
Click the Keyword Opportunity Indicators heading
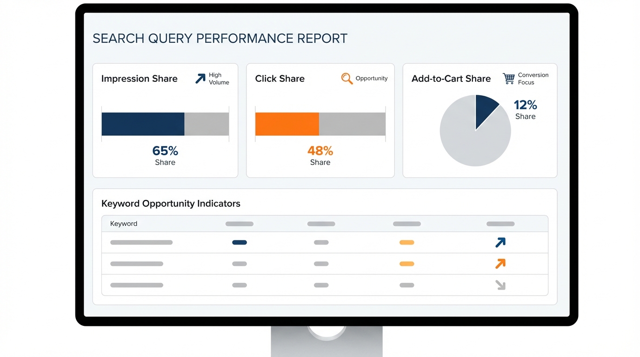171,203
